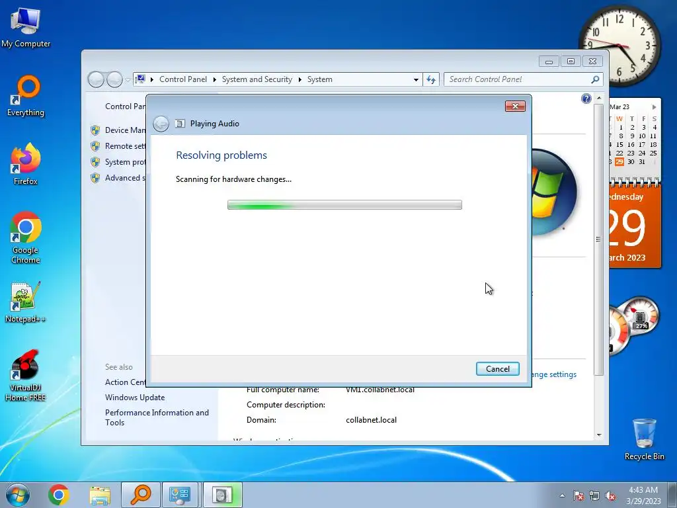Open Control Panel help icon

coord(586,99)
